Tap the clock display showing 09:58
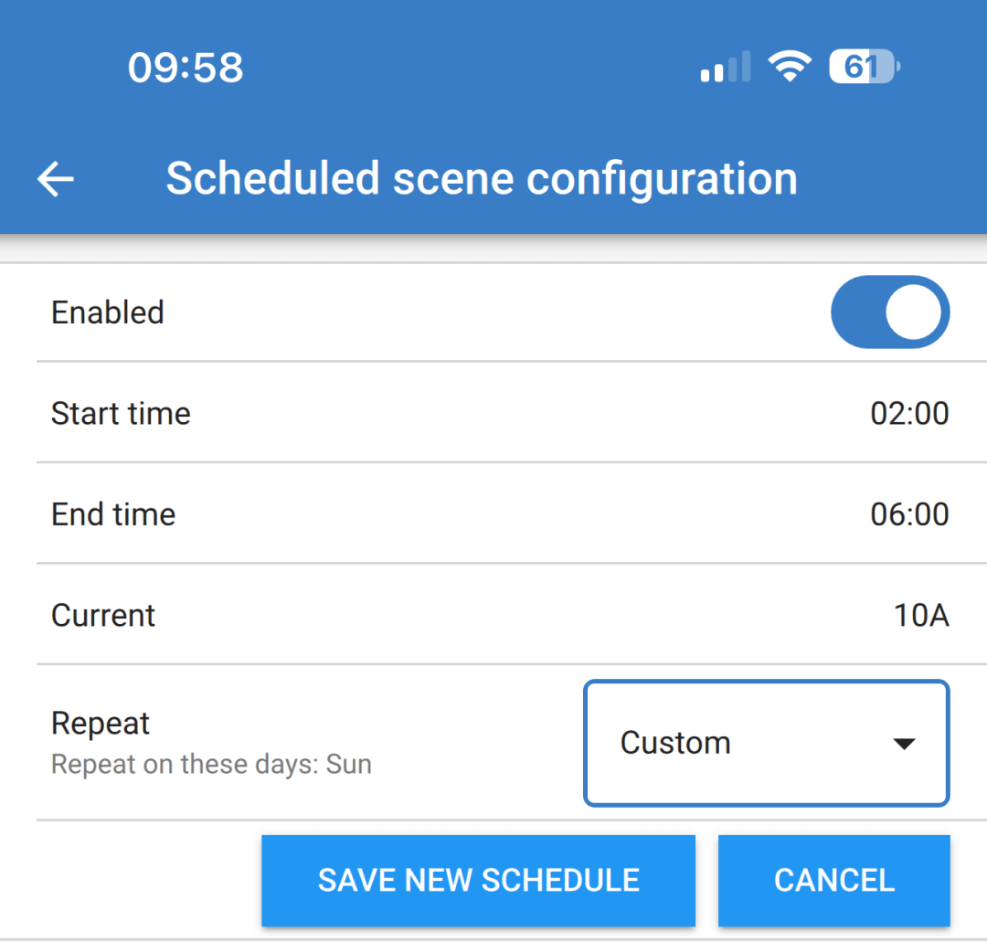The image size is (987, 942). (186, 66)
